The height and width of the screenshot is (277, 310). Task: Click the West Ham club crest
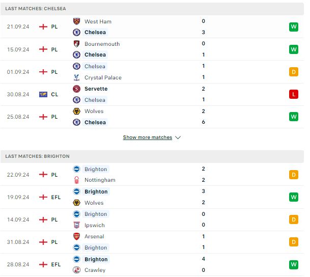point(76,21)
